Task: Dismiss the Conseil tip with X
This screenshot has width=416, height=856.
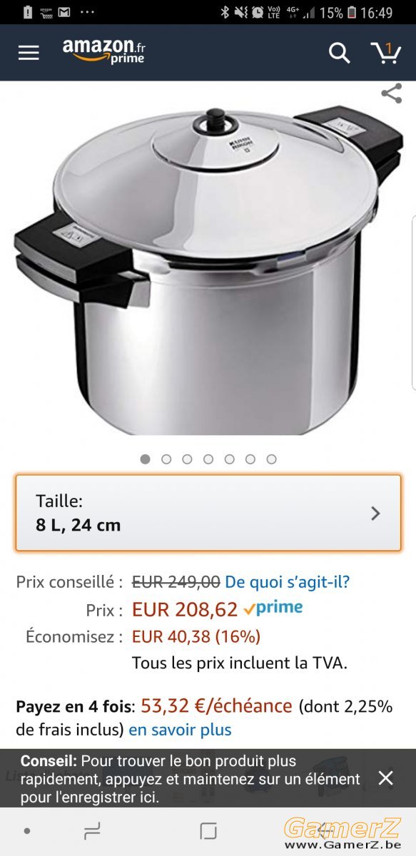Action: click(x=385, y=778)
